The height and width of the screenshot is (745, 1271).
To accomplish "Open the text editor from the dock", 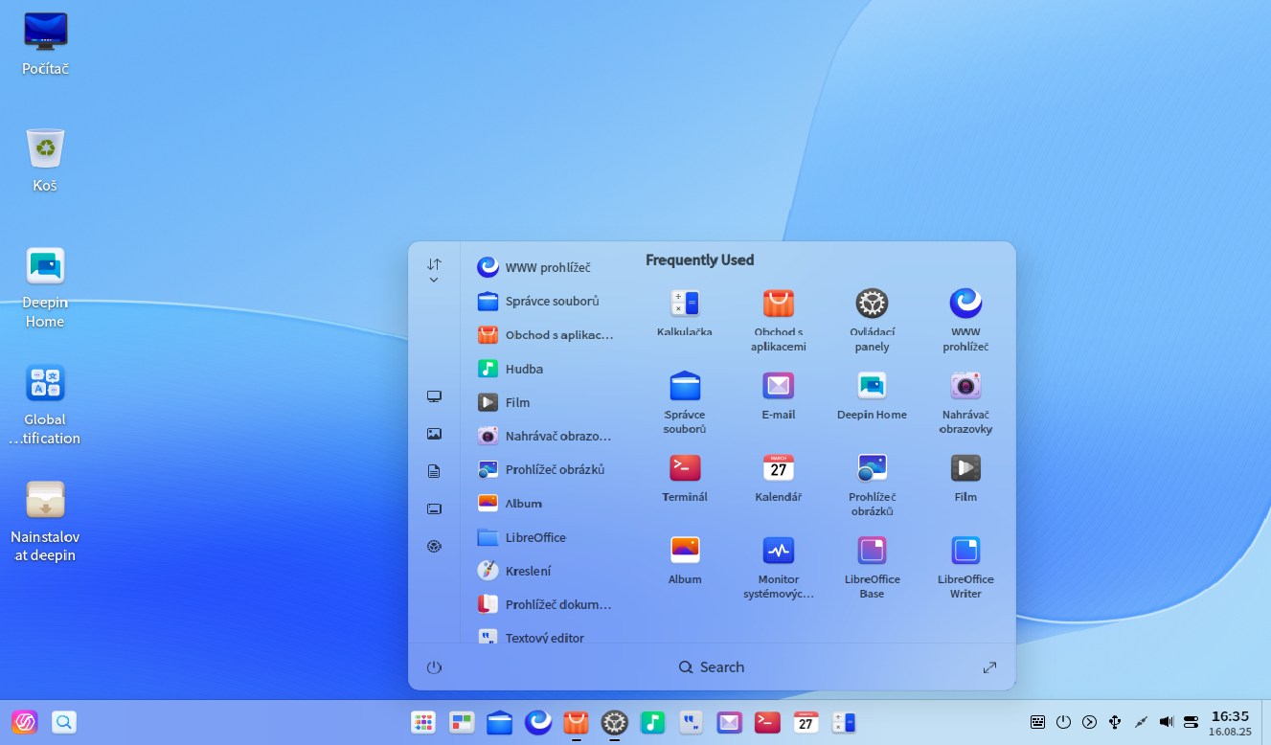I will 691,723.
